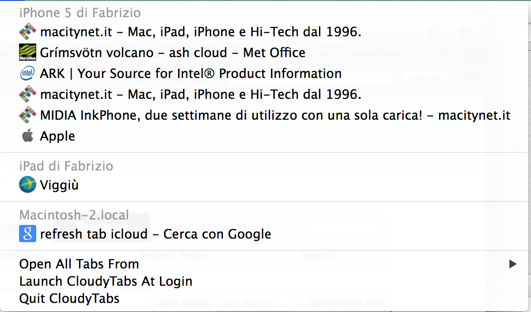This screenshot has height=312, width=531.
Task: Select the Google favicon beside the search tab
Action: [27, 234]
